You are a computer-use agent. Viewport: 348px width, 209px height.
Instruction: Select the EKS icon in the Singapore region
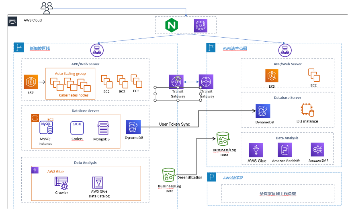(x=30, y=81)
